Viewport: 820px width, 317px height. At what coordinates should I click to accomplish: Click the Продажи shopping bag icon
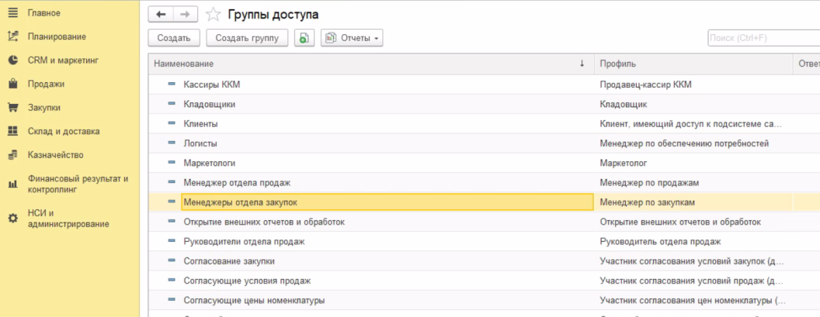(x=12, y=84)
